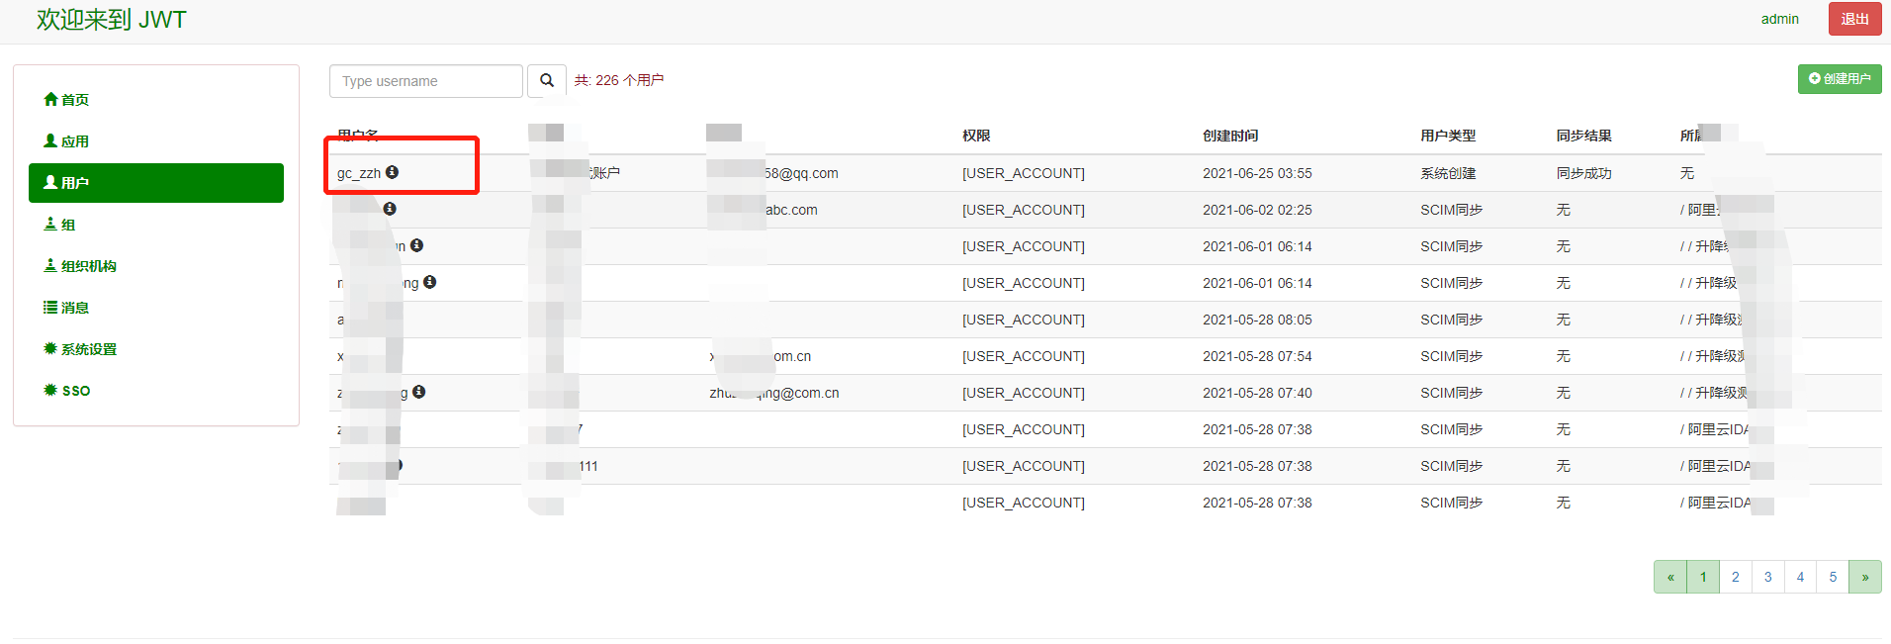1891x644 pixels.
Task: Go to next pages with » button
Action: [1865, 577]
